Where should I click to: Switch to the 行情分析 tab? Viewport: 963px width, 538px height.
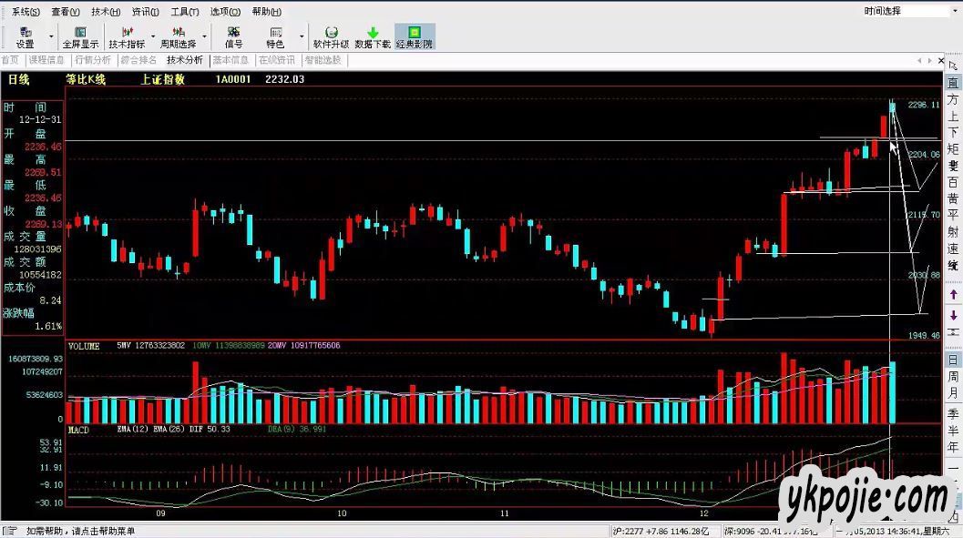coord(92,60)
